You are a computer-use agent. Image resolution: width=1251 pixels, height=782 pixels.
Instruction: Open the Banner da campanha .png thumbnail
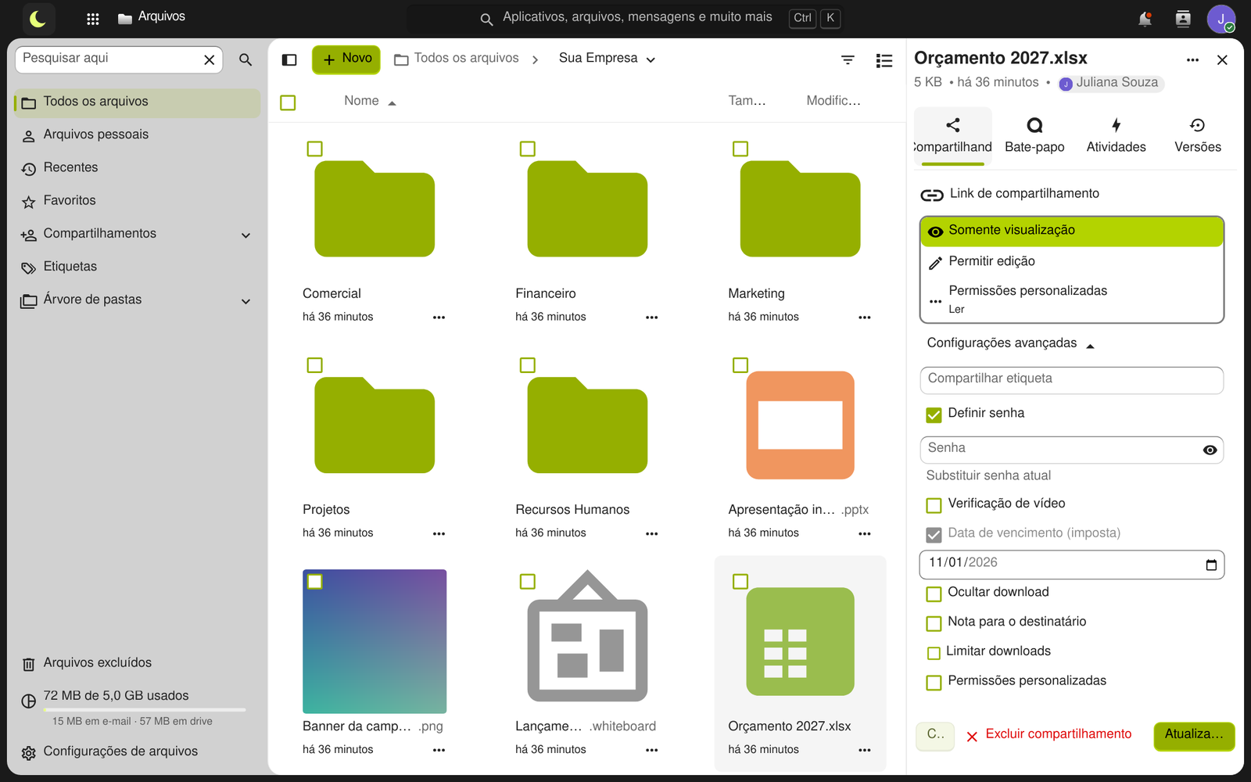[x=375, y=641]
